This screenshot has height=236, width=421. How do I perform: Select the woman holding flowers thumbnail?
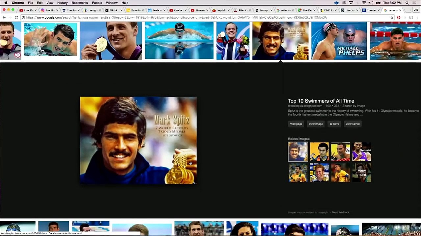(x=233, y=41)
